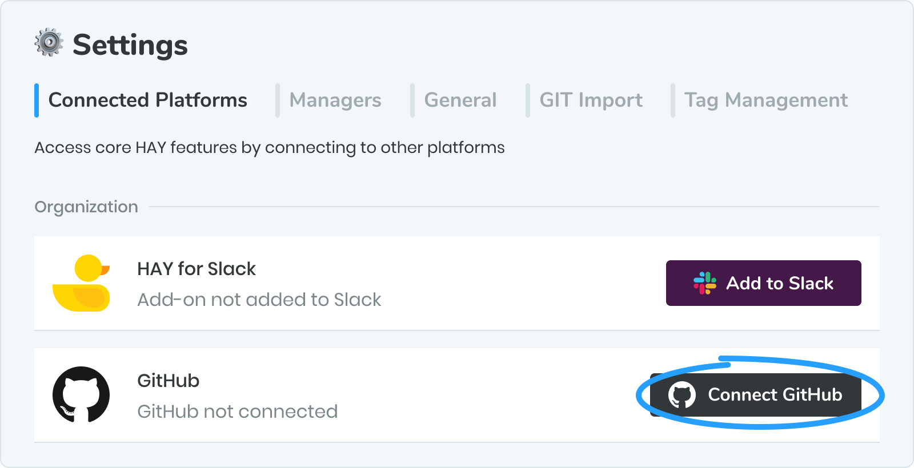Click the octocat icon inside the Connect GitHub button
Image resolution: width=914 pixels, height=468 pixels.
point(682,395)
